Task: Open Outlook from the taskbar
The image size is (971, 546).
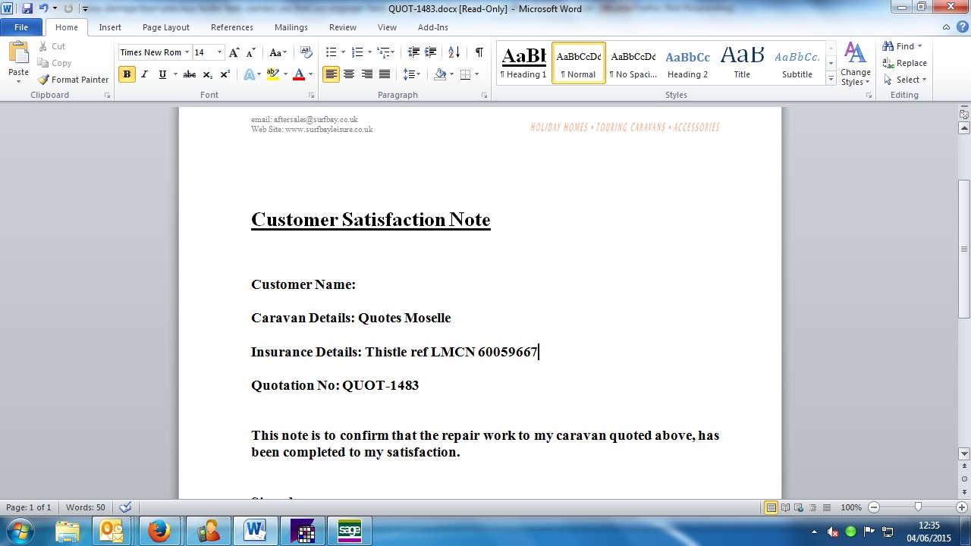Action: (112, 531)
